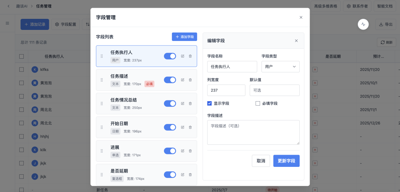Toggle the 开始日期 field switch

[x=170, y=127]
